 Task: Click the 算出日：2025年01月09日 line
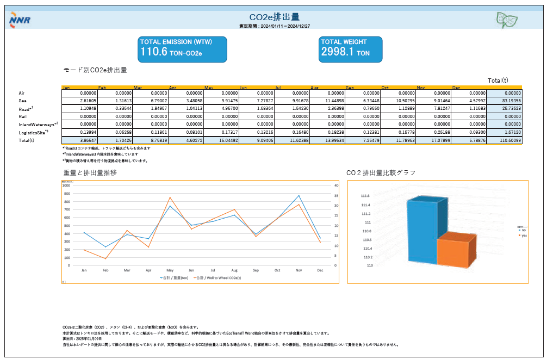pos(82,339)
